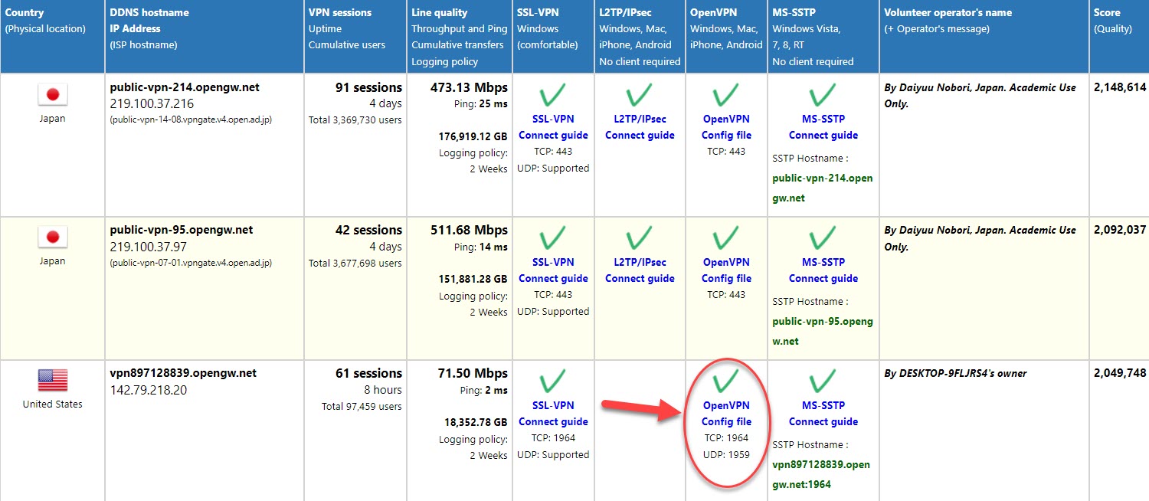Screen dimensions: 1149x501
Task: Select IP address 219.100.37.216
Action: (152, 103)
